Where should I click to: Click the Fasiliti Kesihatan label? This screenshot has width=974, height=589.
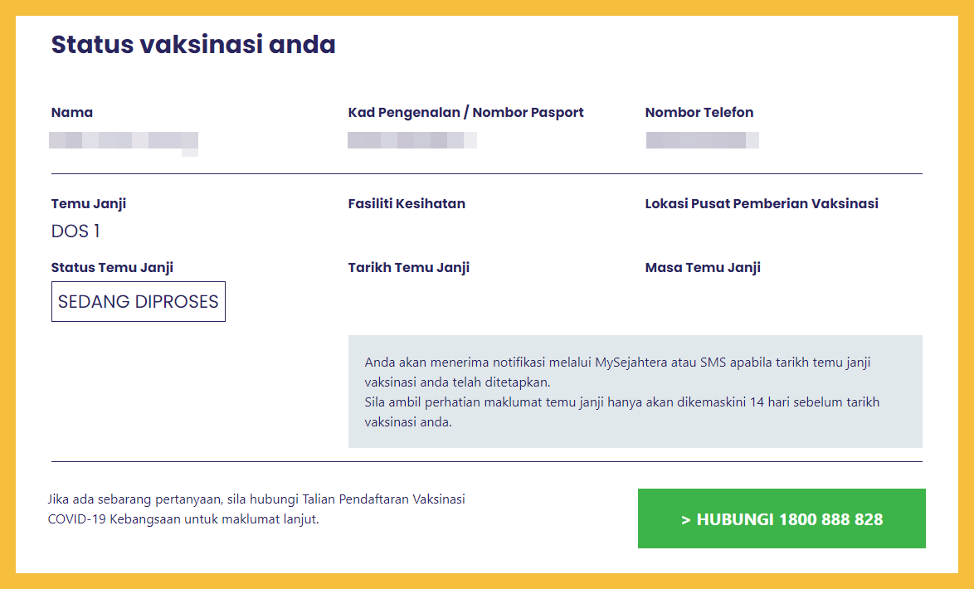pos(407,204)
